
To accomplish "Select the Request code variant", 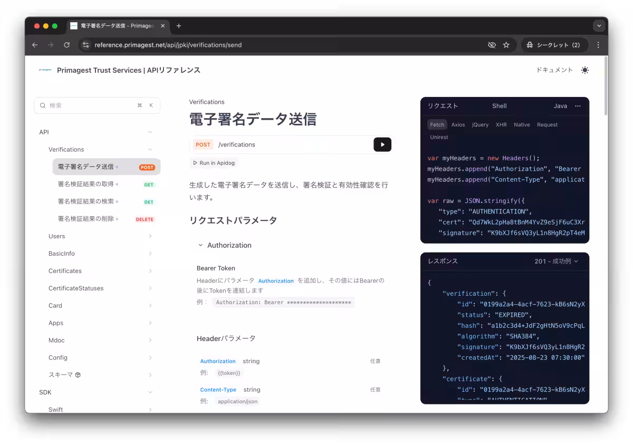I will (548, 125).
